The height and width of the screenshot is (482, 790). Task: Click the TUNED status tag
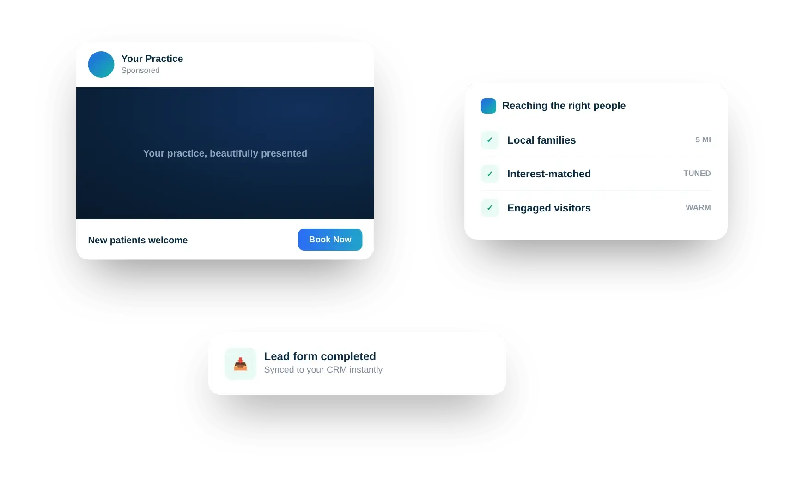[697, 173]
